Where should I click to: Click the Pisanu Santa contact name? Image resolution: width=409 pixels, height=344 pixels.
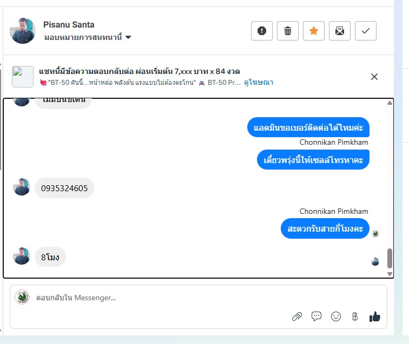point(69,24)
